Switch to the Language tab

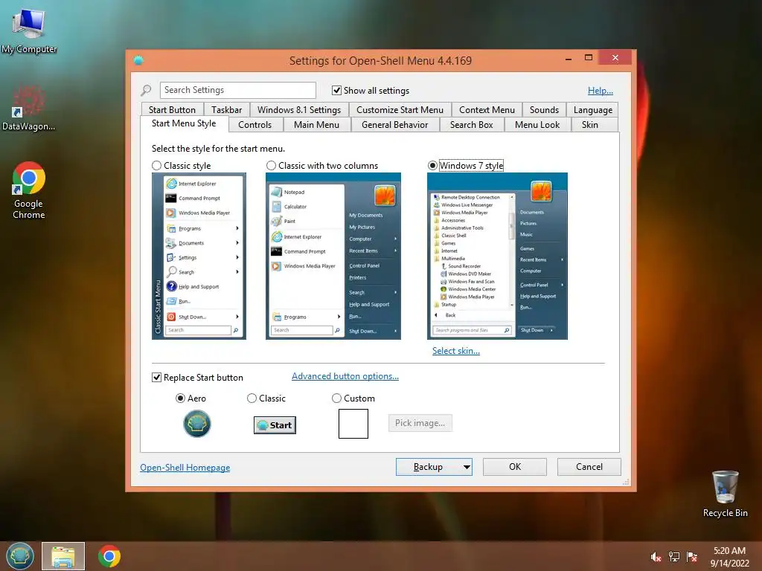[593, 110]
